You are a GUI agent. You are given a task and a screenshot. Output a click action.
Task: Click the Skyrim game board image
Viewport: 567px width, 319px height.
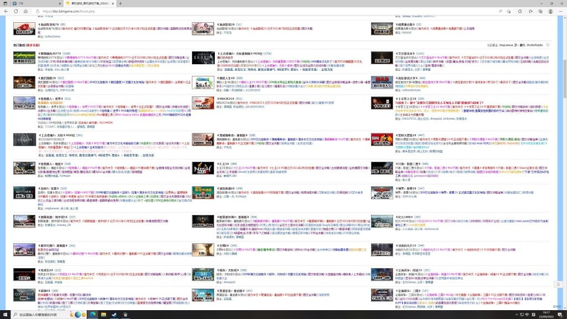203,58
